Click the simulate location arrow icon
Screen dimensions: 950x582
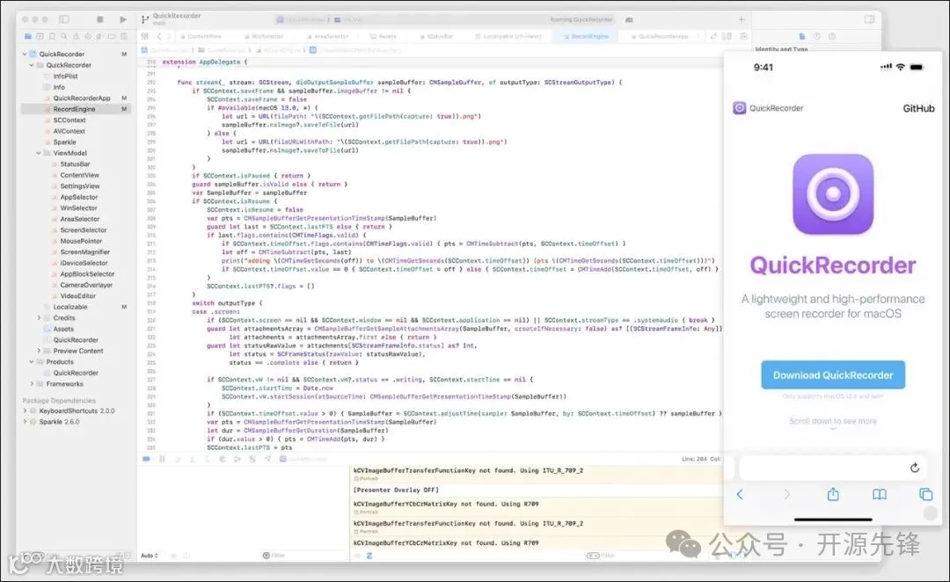coord(267,459)
